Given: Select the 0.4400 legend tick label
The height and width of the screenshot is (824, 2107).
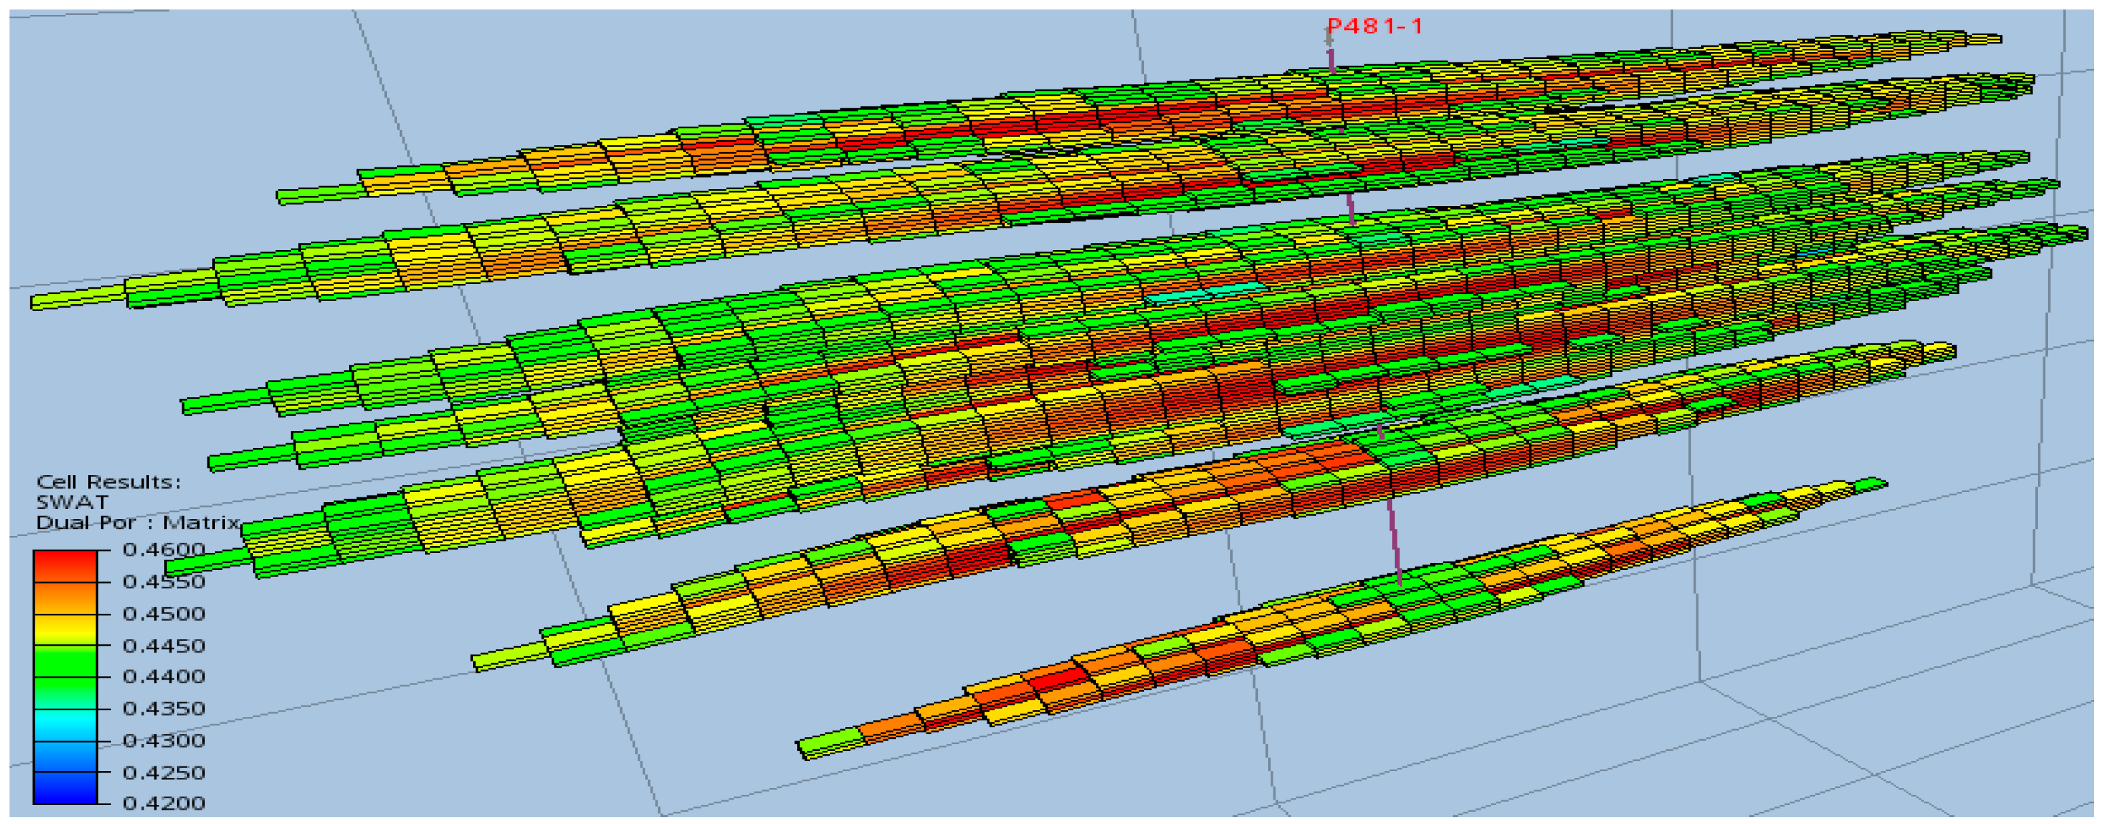Looking at the screenshot, I should tap(163, 677).
